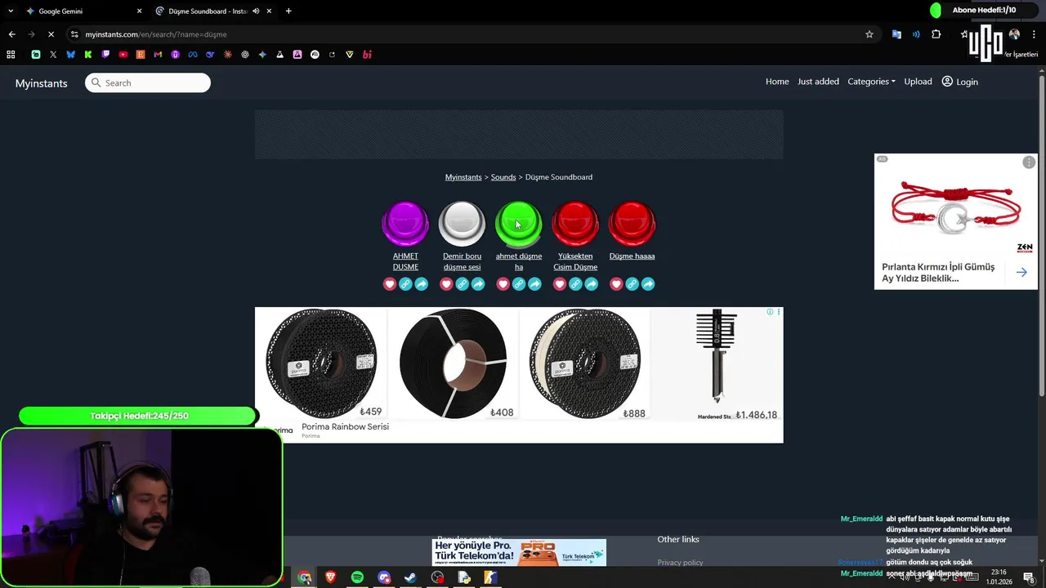The image size is (1046, 588).
Task: Open a new browser tab
Action: pos(288,11)
